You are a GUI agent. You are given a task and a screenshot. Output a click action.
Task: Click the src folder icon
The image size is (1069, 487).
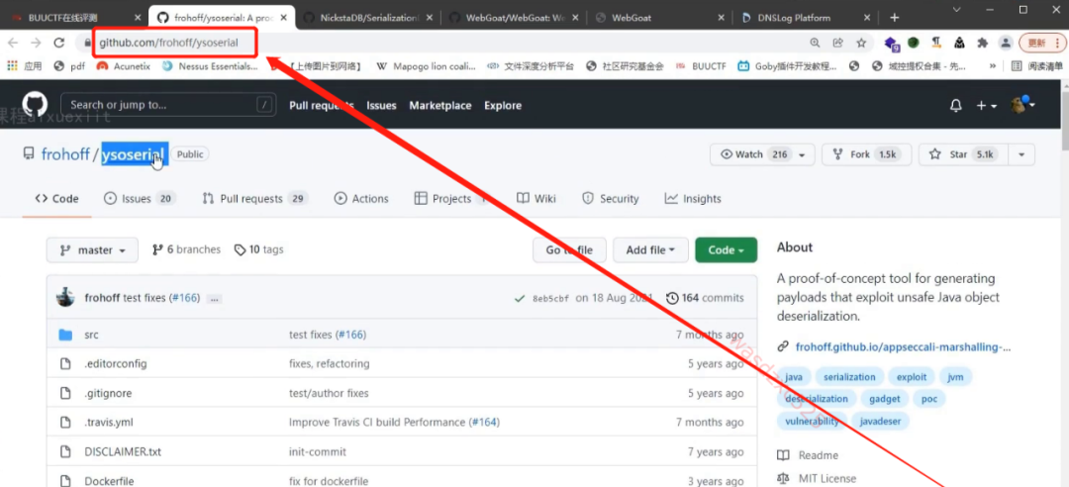point(65,335)
